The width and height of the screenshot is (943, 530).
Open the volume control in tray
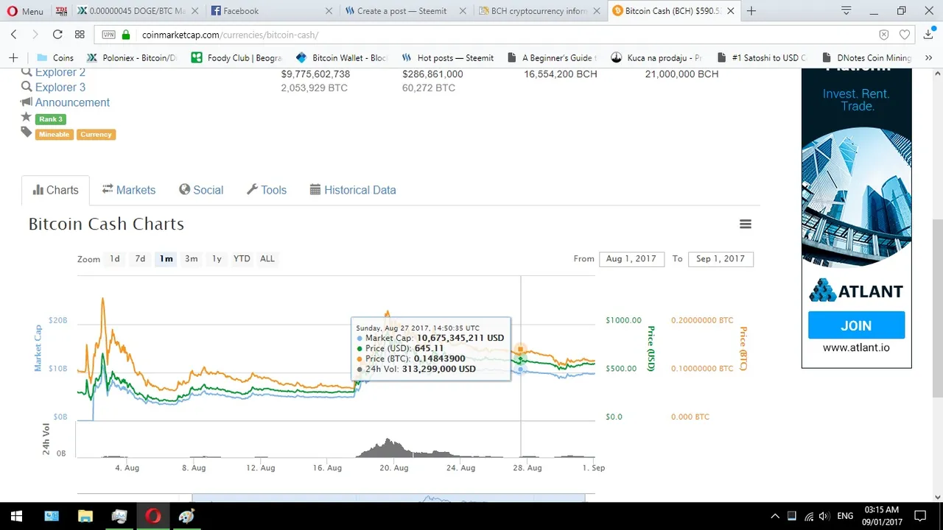pyautogui.click(x=824, y=516)
